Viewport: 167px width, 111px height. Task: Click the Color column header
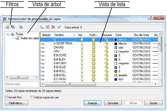click(123, 35)
